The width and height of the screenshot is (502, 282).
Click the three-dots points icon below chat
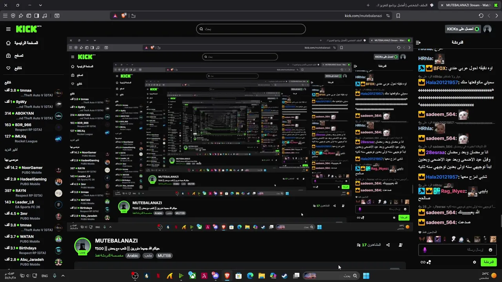pos(429,262)
